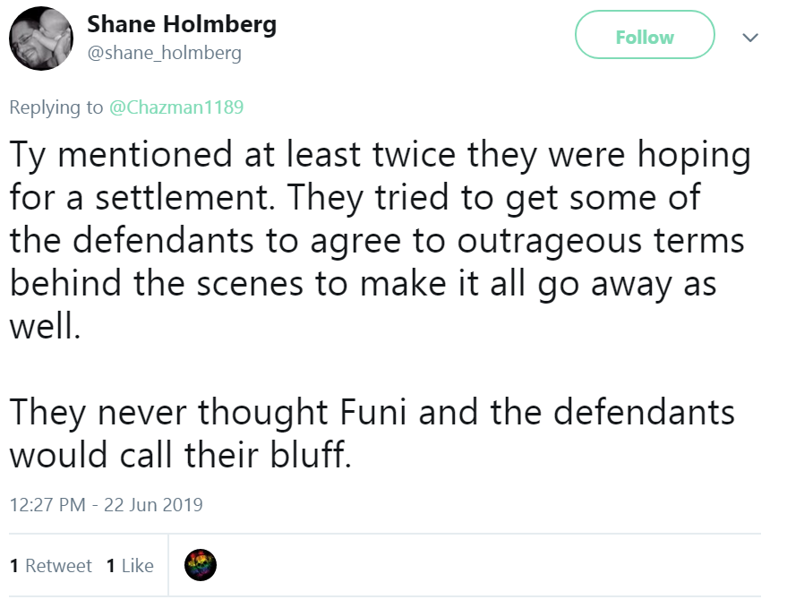Click the tweet's first paragraph about settlement

point(380,241)
